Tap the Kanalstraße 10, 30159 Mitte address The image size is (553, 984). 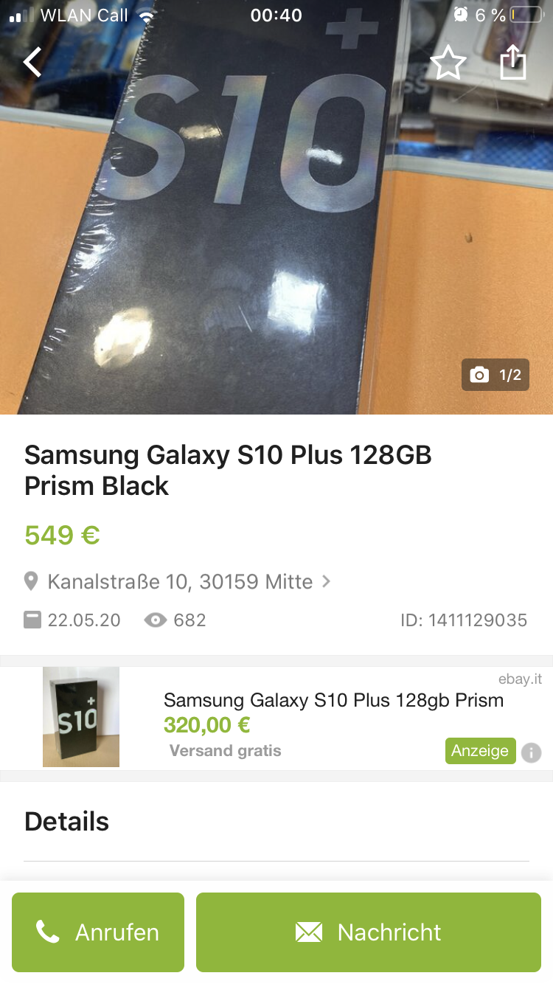coord(180,582)
